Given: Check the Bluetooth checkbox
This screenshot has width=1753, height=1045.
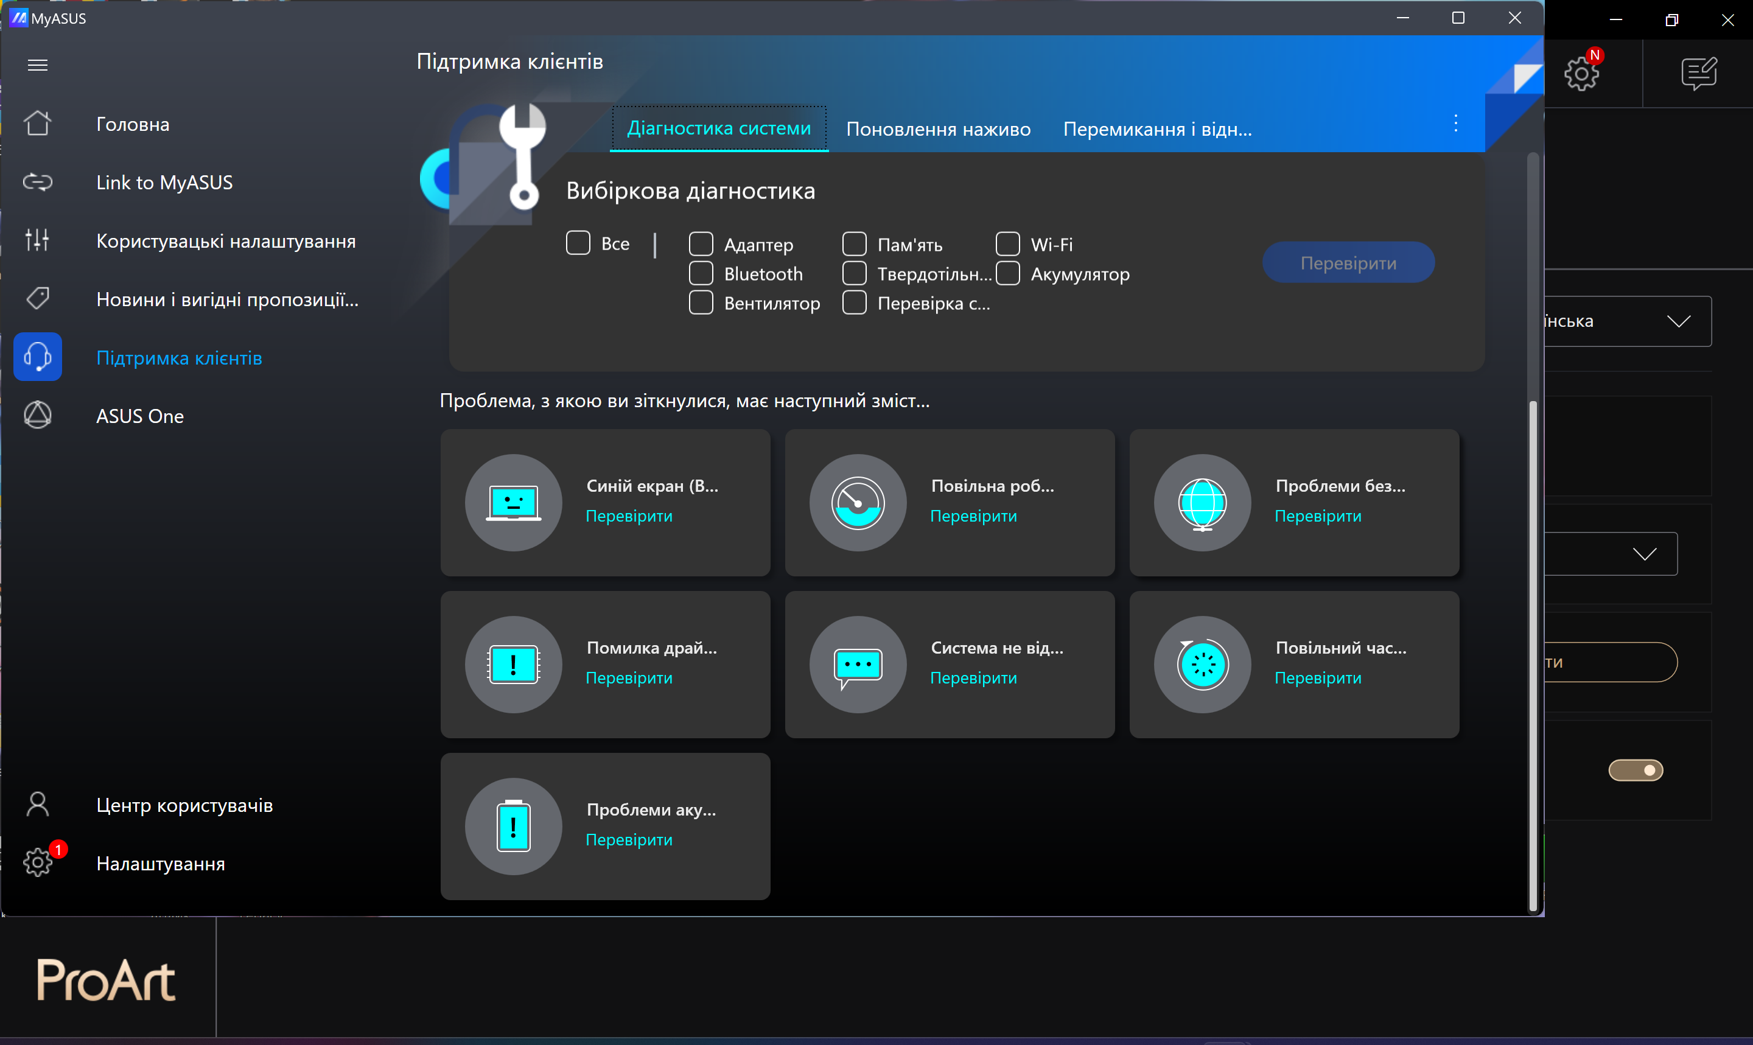Looking at the screenshot, I should (701, 273).
